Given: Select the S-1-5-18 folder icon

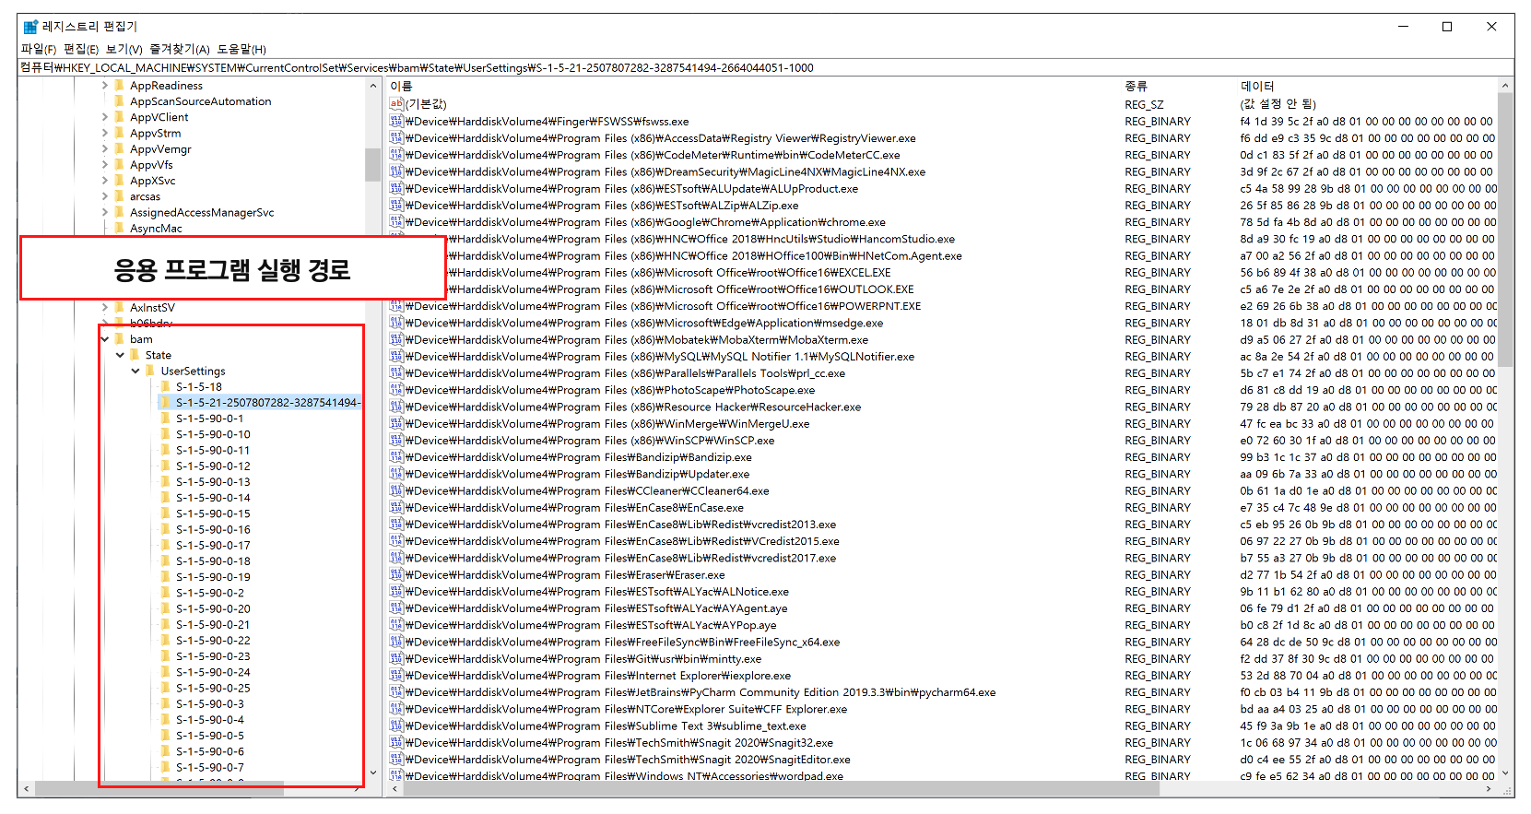Looking at the screenshot, I should point(166,387).
